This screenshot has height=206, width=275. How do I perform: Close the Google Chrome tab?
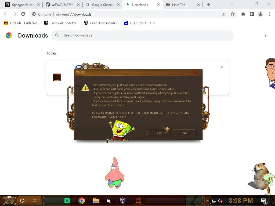tap(118, 5)
